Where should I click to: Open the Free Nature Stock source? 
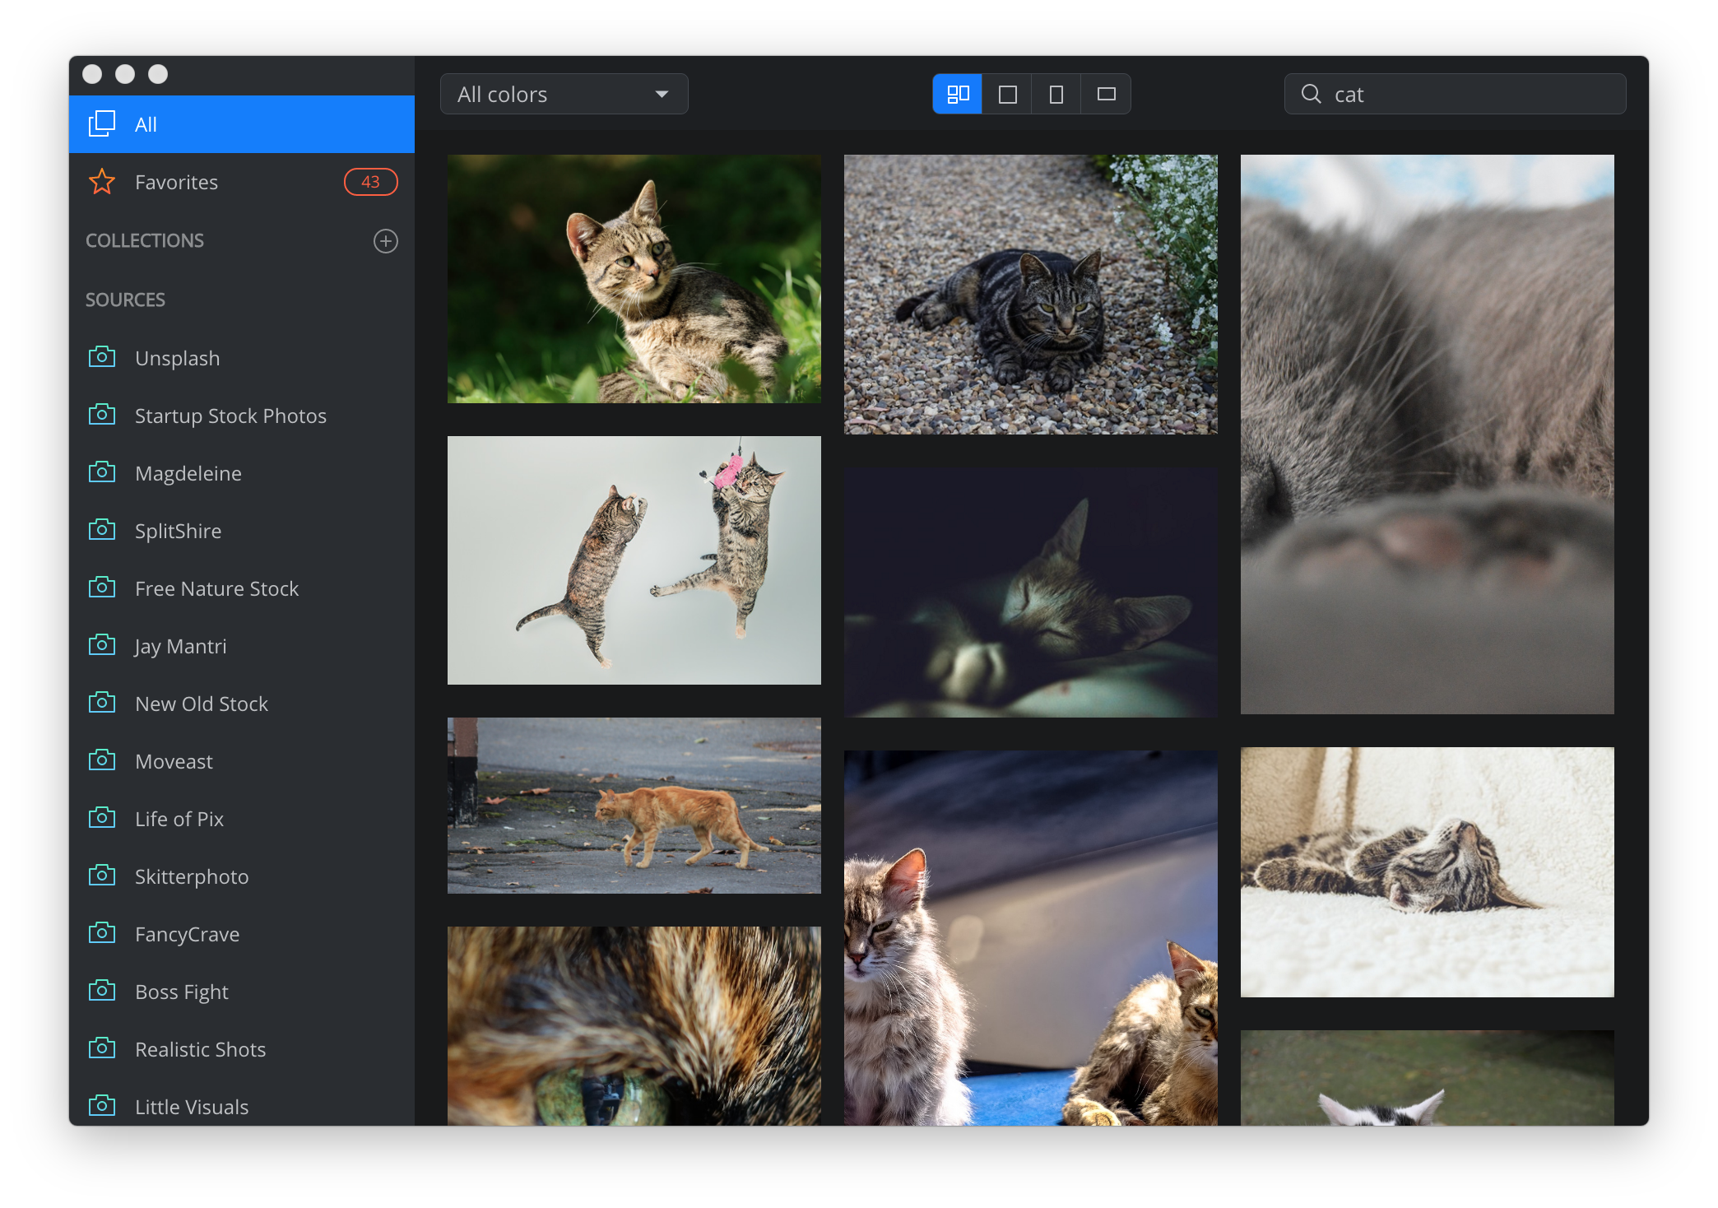coord(216,588)
